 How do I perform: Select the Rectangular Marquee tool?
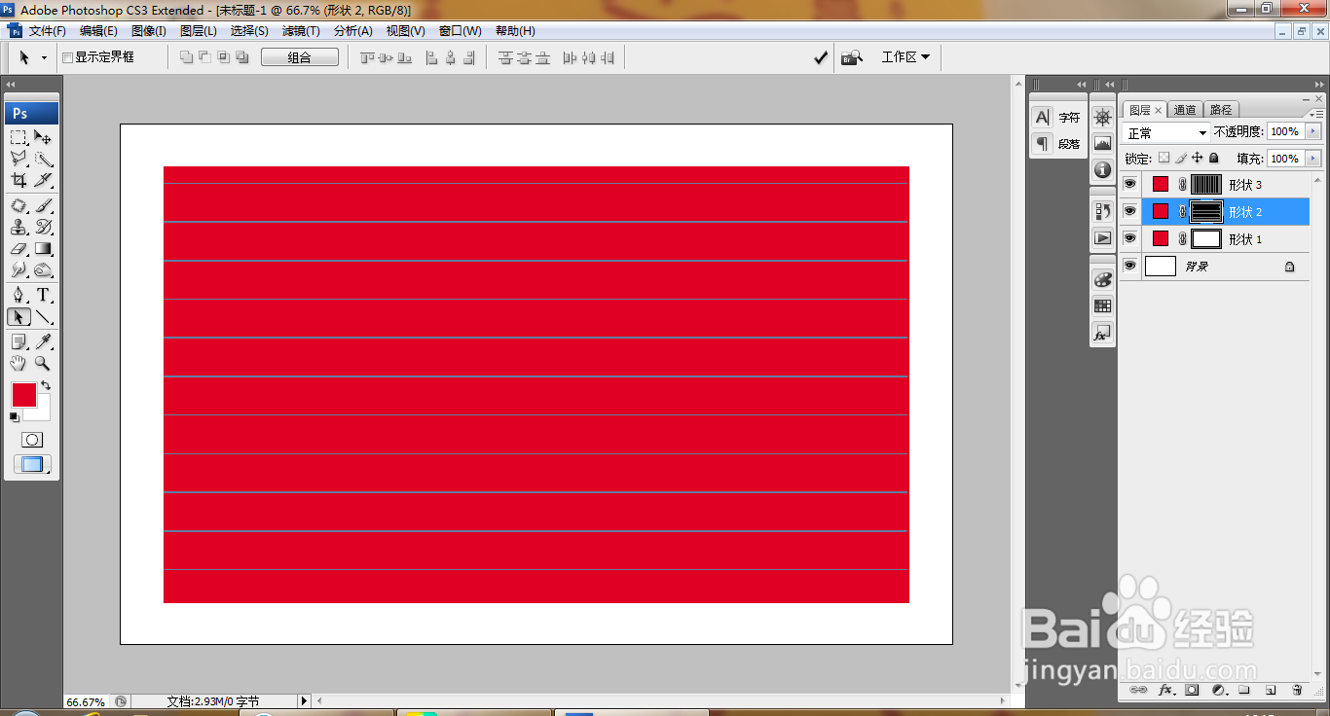click(x=18, y=137)
